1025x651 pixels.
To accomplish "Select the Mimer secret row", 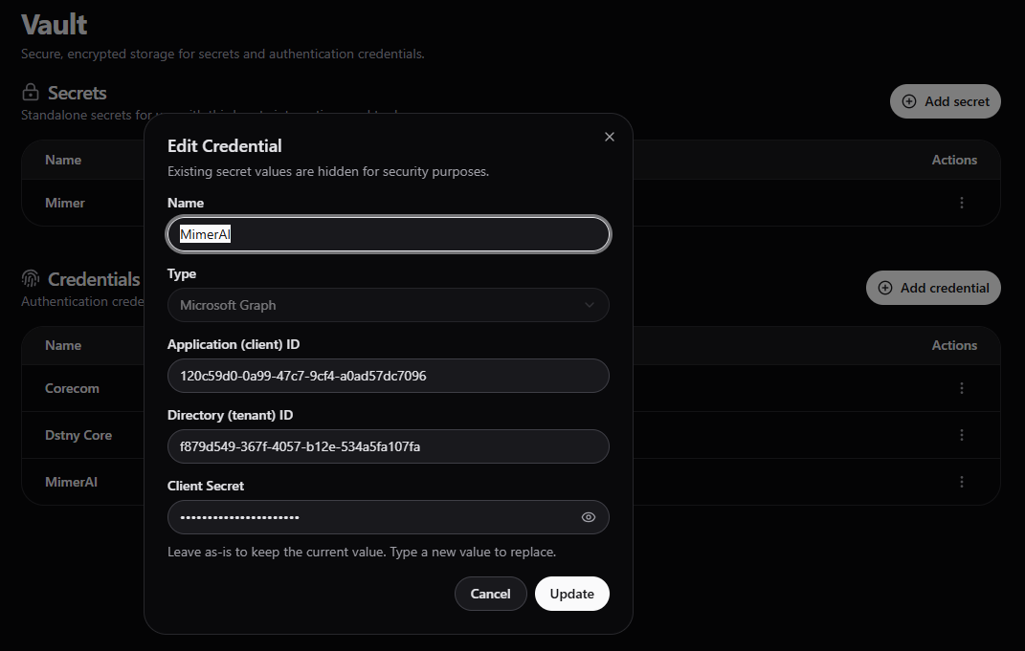I will [x=65, y=203].
